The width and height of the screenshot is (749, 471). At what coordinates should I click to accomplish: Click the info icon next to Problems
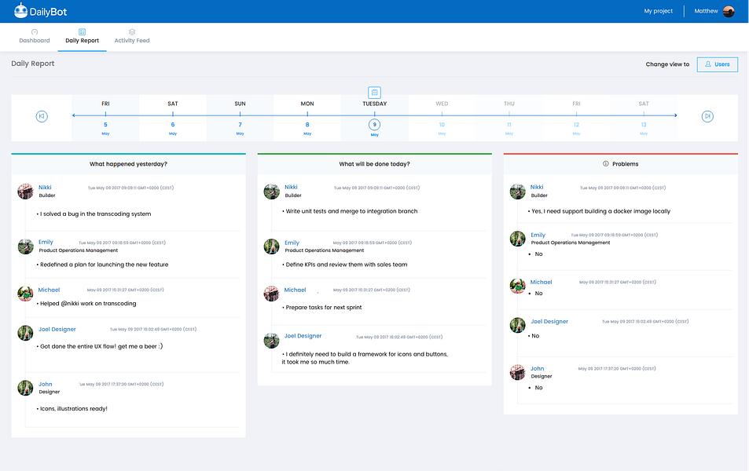606,164
